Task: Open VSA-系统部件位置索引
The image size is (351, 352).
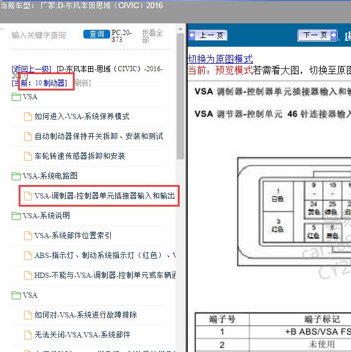Action: click(73, 235)
